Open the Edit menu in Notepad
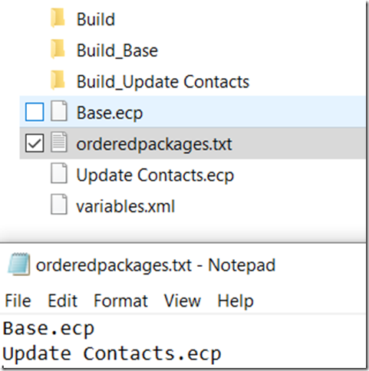 [x=63, y=300]
